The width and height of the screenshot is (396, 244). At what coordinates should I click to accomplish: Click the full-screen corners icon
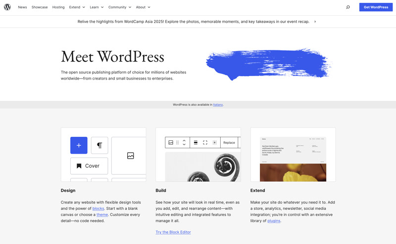[205, 142]
